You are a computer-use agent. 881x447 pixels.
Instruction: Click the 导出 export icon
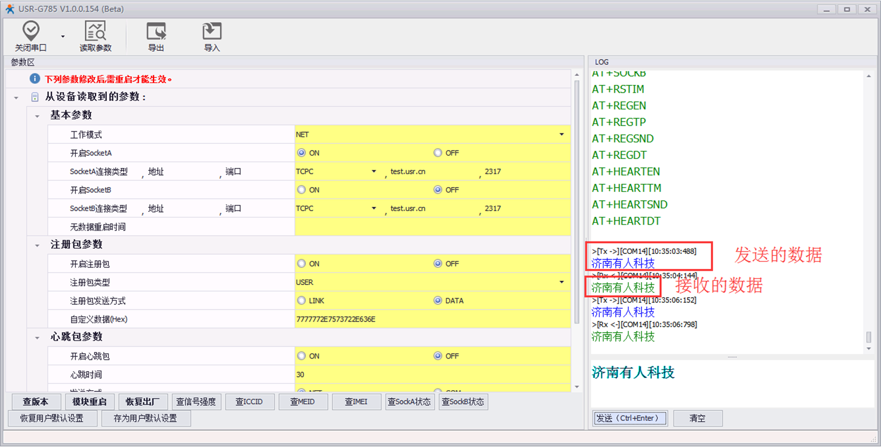pyautogui.click(x=156, y=31)
